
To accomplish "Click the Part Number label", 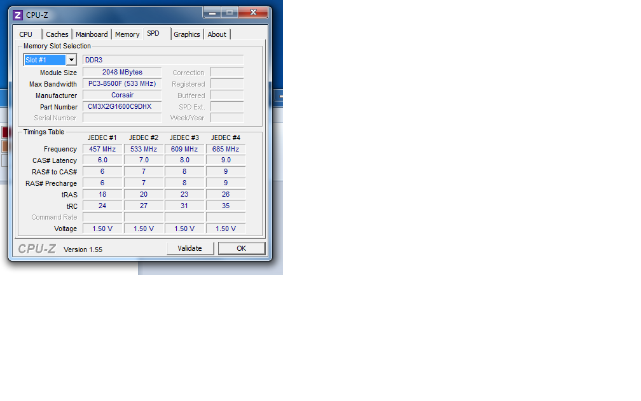I will coord(59,107).
